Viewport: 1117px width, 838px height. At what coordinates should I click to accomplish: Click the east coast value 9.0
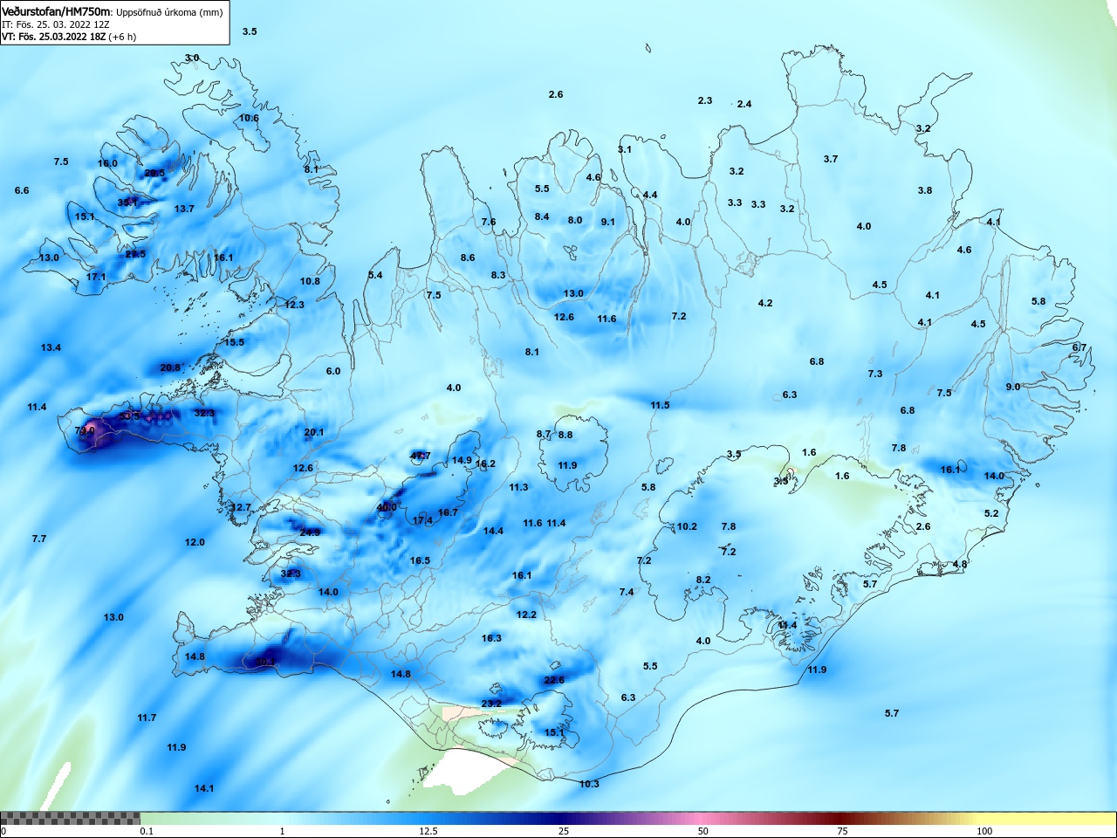1012,388
